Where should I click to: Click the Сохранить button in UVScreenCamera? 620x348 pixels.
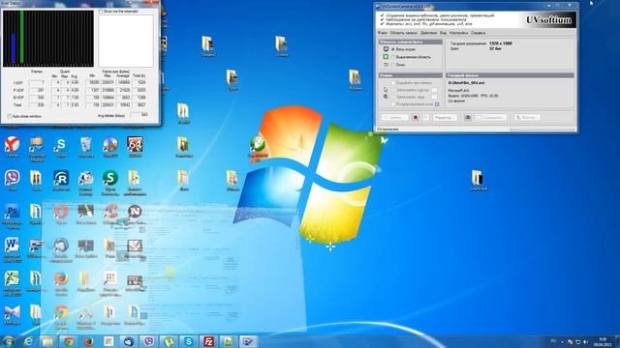coord(490,118)
